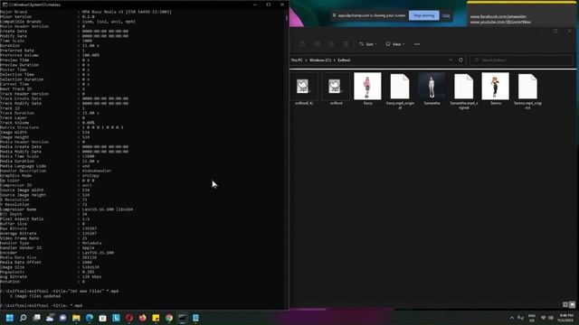579x325 pixels.
Task: Click the Major Brand row in cmd
Action: pos(86,12)
